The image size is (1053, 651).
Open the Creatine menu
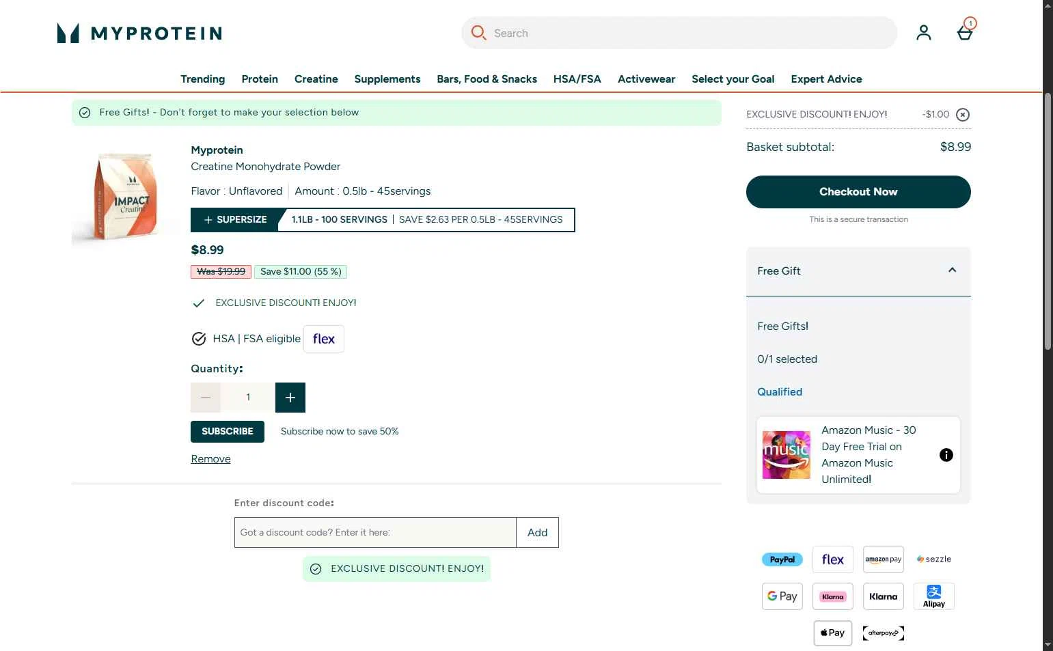click(316, 79)
